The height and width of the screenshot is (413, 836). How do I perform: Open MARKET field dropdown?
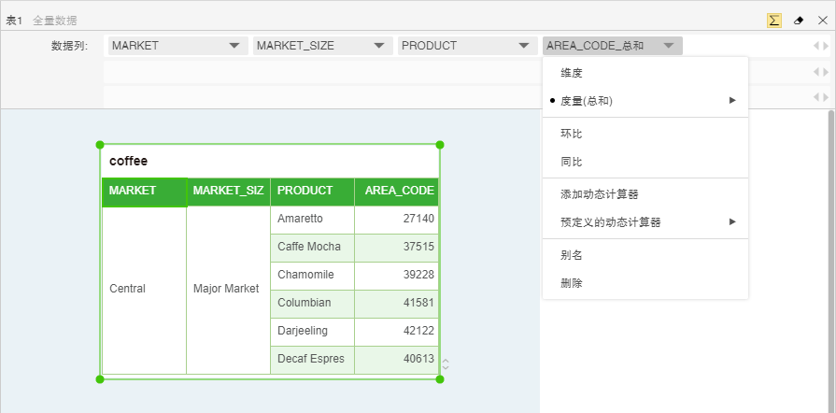click(234, 46)
